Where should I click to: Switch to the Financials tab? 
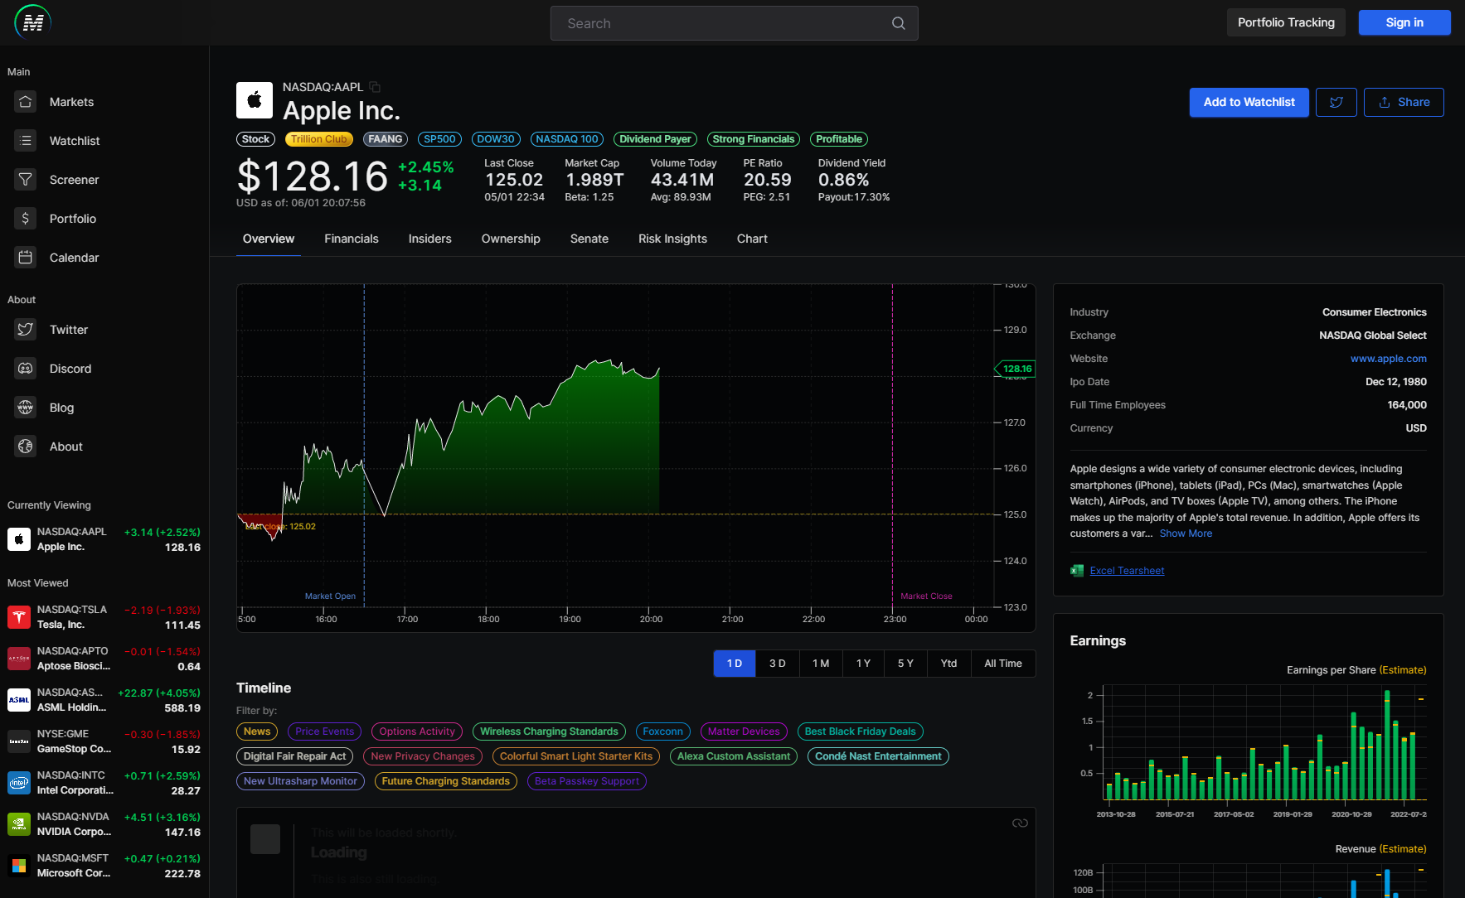351,239
